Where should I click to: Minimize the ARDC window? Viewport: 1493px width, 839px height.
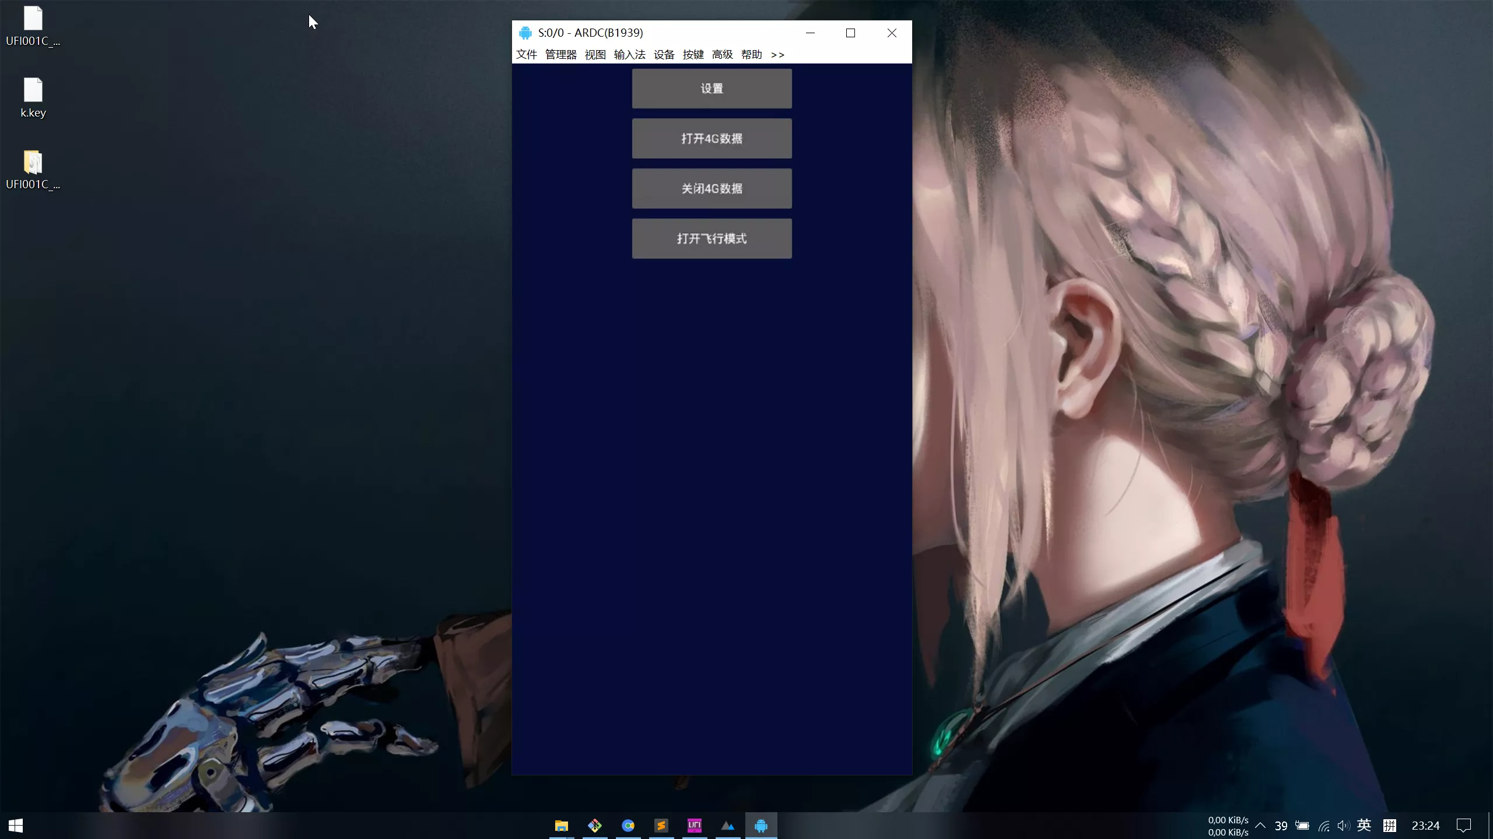point(810,33)
